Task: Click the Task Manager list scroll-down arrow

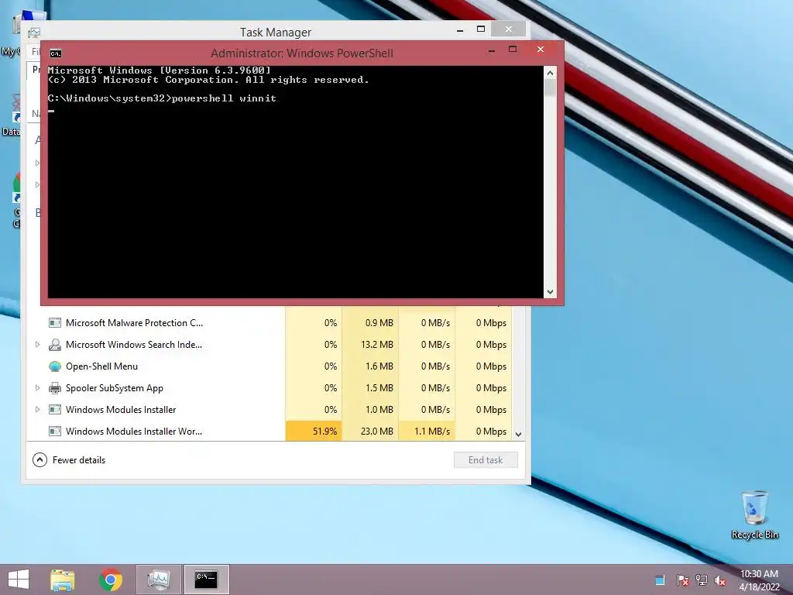Action: tap(518, 434)
